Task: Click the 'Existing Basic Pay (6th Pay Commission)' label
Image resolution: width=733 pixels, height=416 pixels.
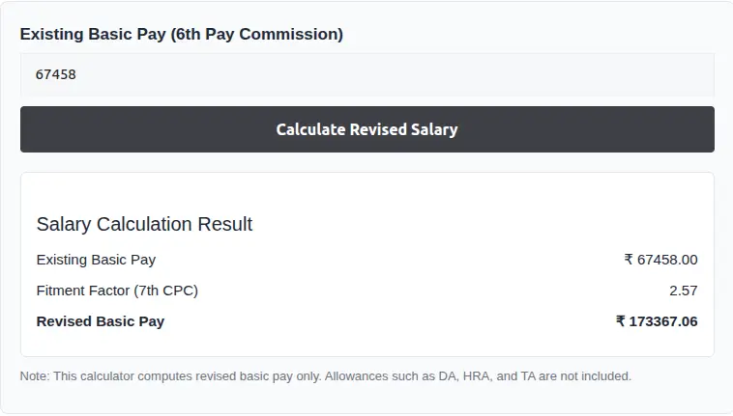Action: pyautogui.click(x=181, y=34)
